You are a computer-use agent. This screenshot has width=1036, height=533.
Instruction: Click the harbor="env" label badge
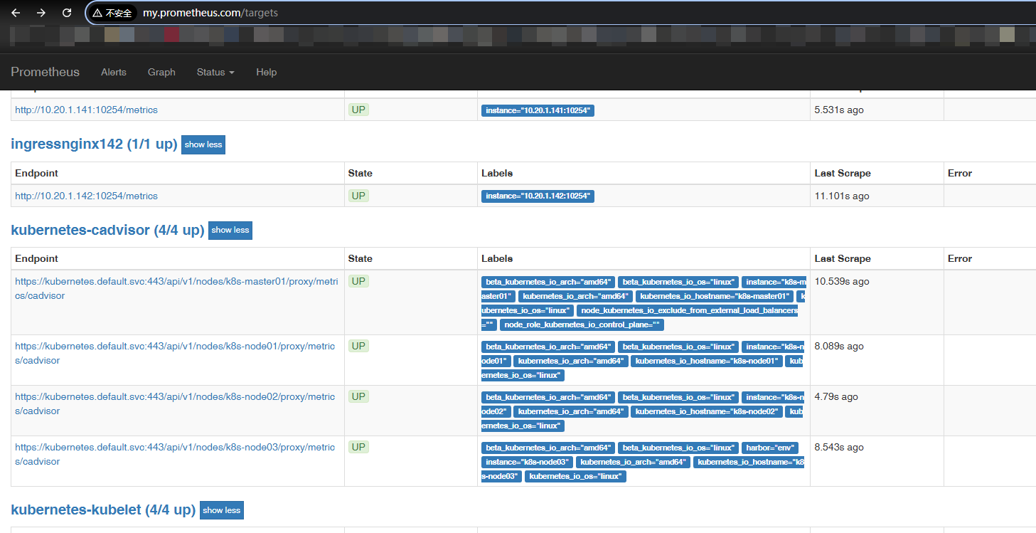(x=769, y=448)
